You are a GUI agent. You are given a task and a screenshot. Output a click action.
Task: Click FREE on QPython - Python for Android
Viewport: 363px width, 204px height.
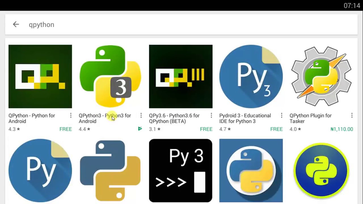point(66,129)
